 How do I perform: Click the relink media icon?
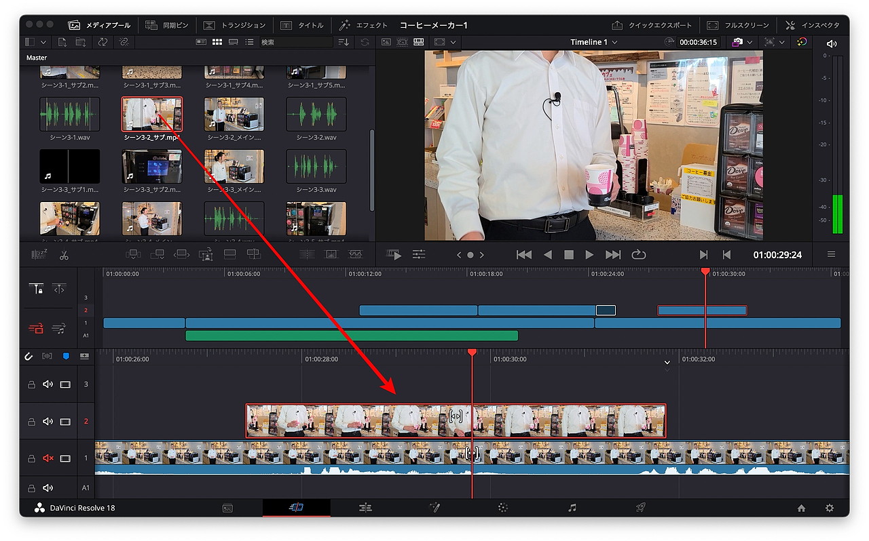[124, 42]
